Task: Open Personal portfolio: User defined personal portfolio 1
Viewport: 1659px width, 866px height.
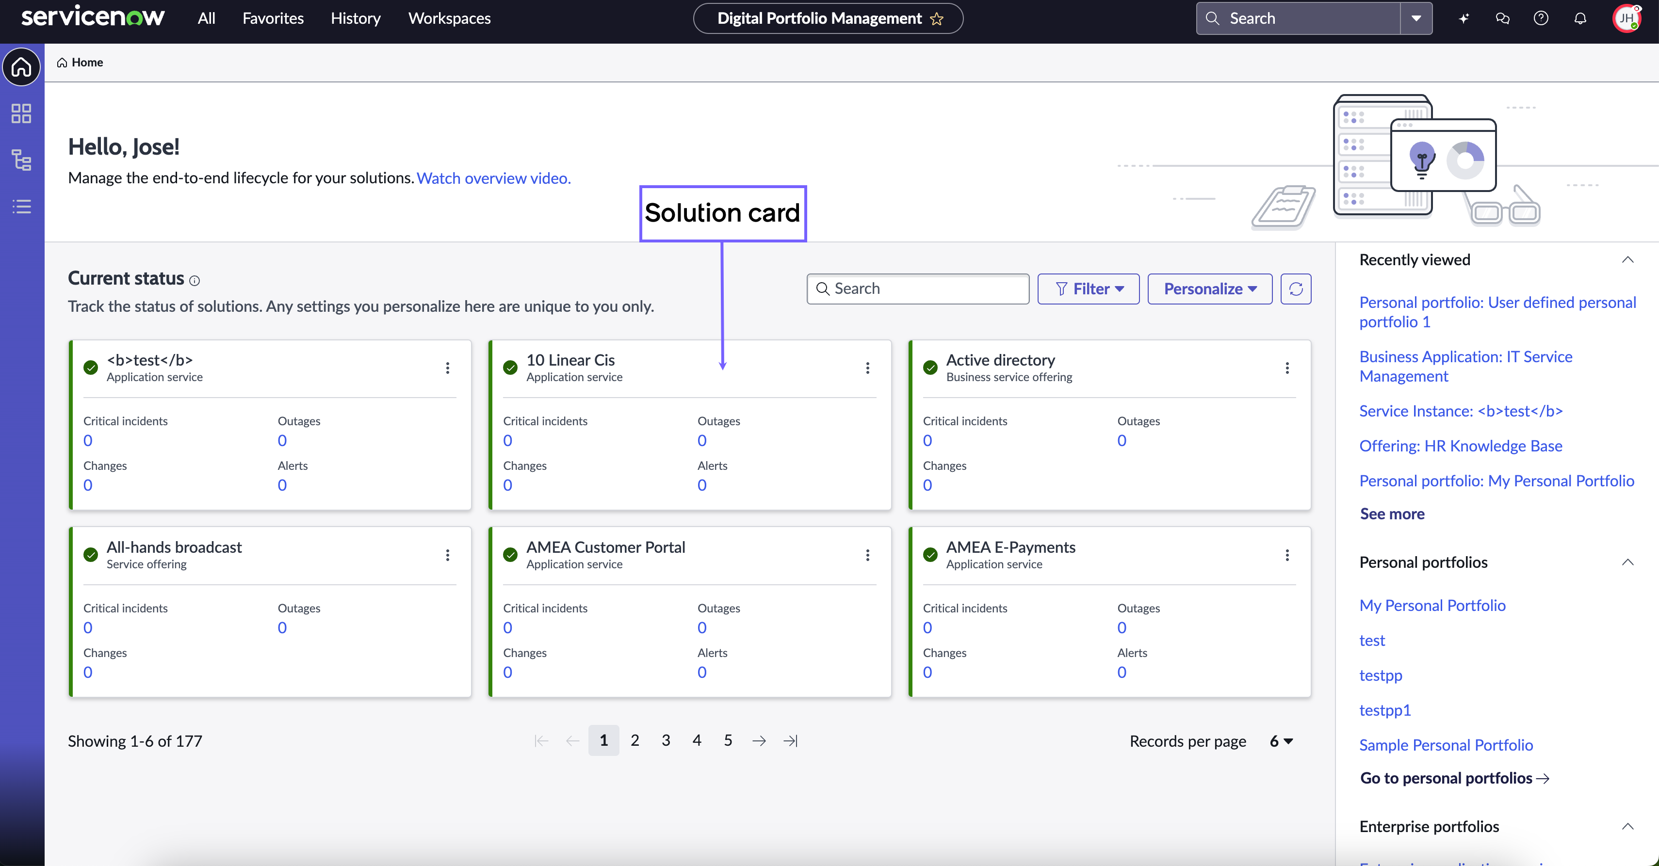Action: pos(1497,312)
